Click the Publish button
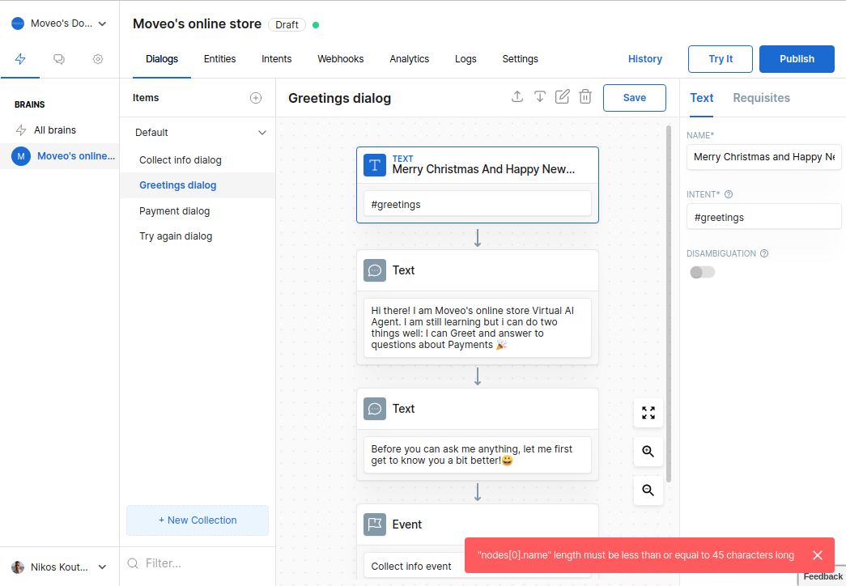The image size is (846, 586). tap(797, 59)
